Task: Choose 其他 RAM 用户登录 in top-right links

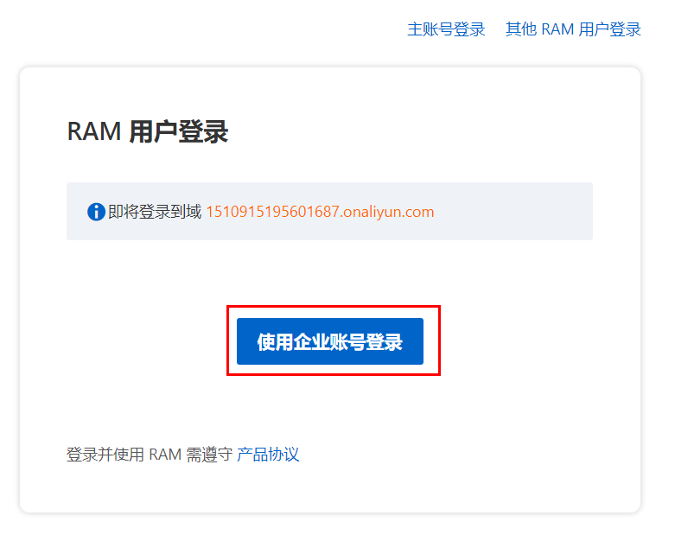Action: click(x=573, y=29)
